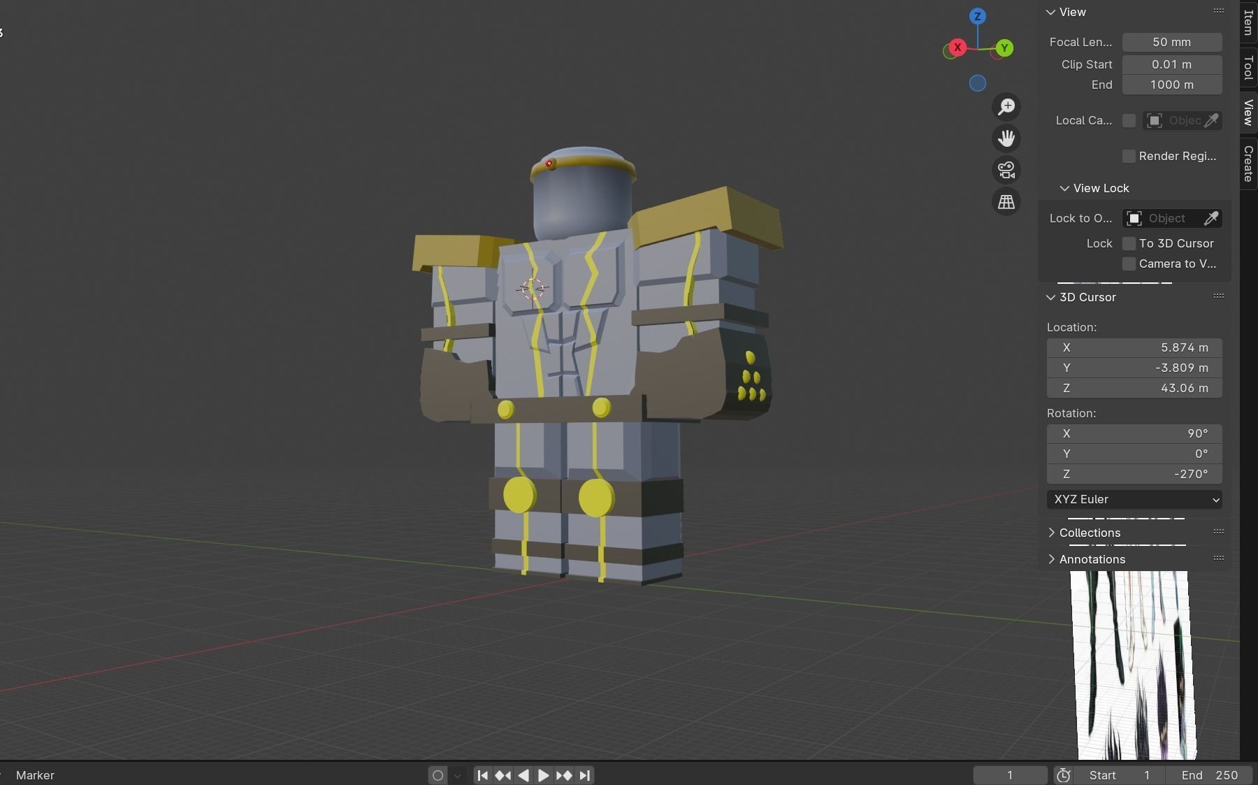This screenshot has height=785, width=1258.
Task: Click the 3D cursor on the robot chest
Action: (x=533, y=288)
